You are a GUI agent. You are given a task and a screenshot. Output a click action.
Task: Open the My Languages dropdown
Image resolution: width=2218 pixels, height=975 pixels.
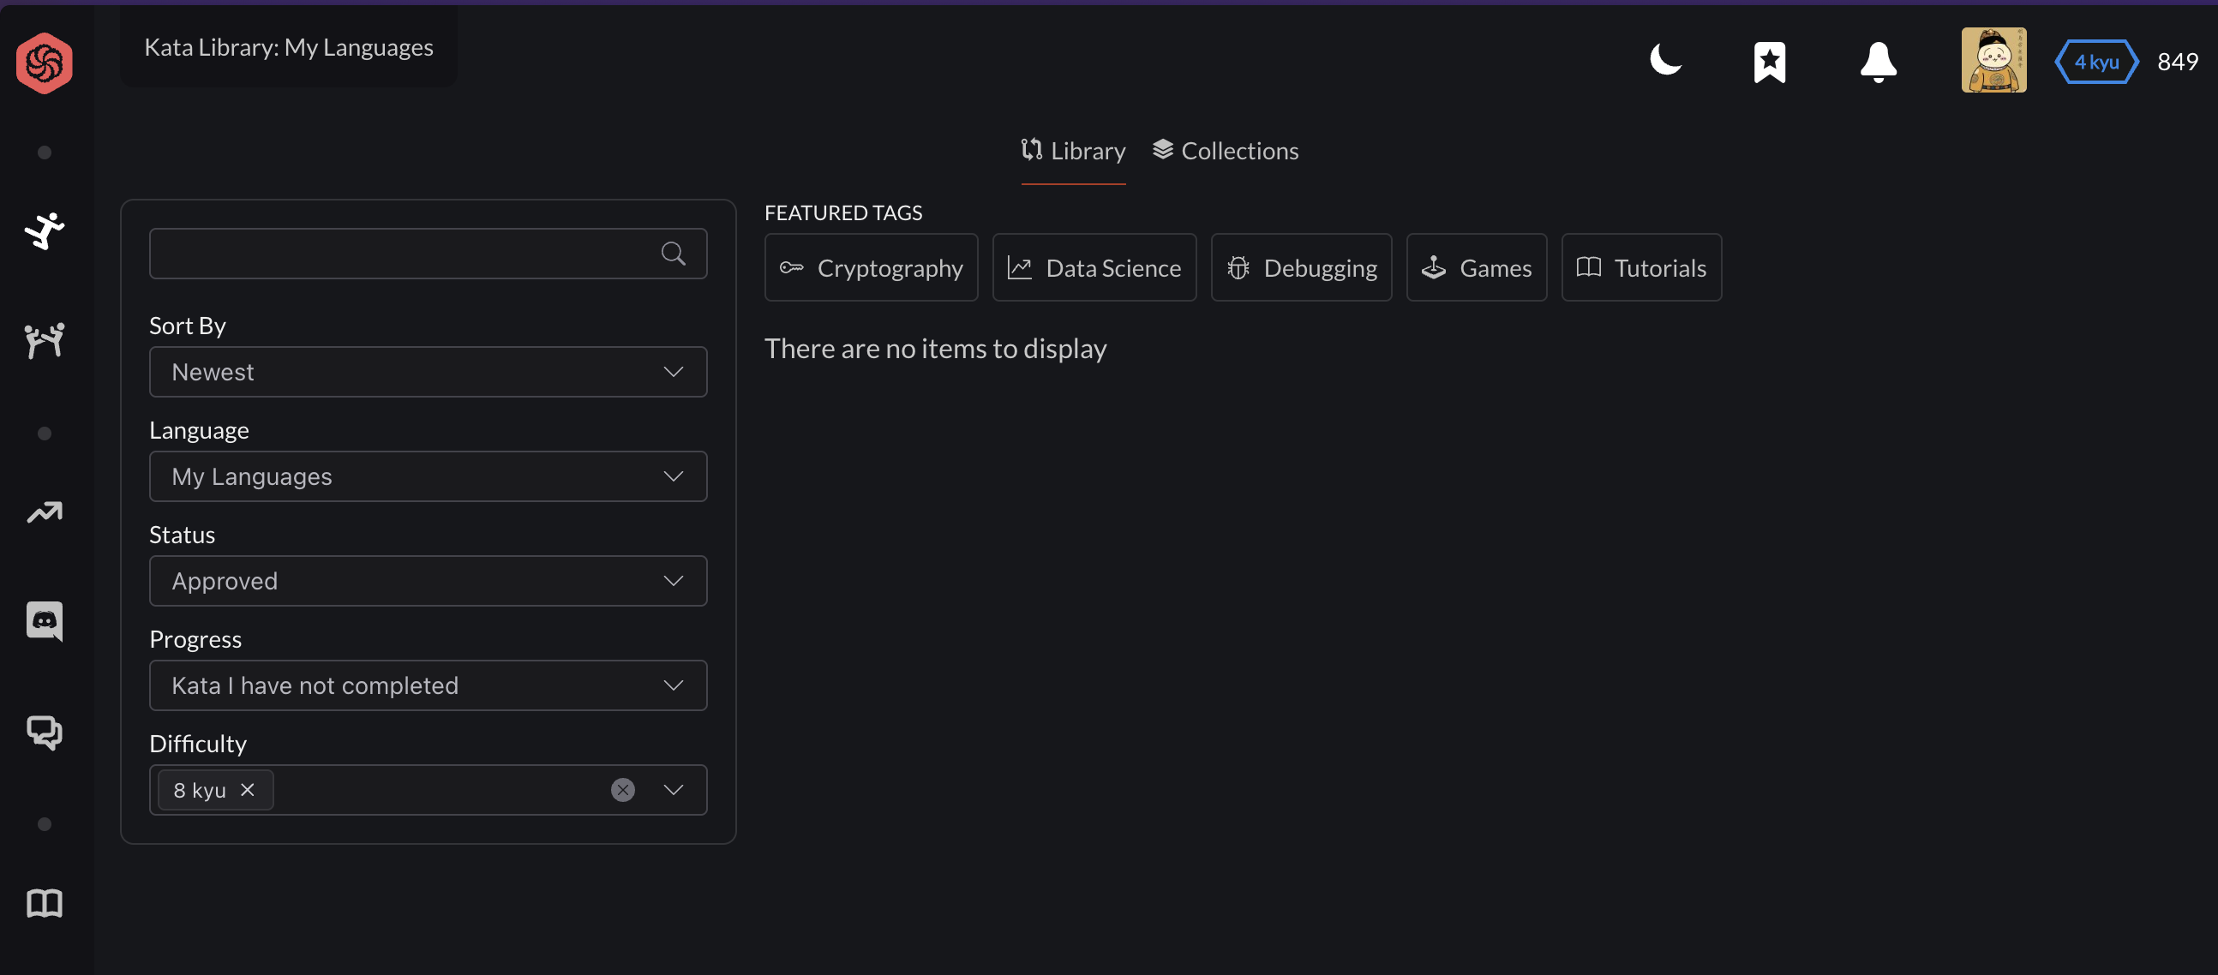(x=428, y=476)
